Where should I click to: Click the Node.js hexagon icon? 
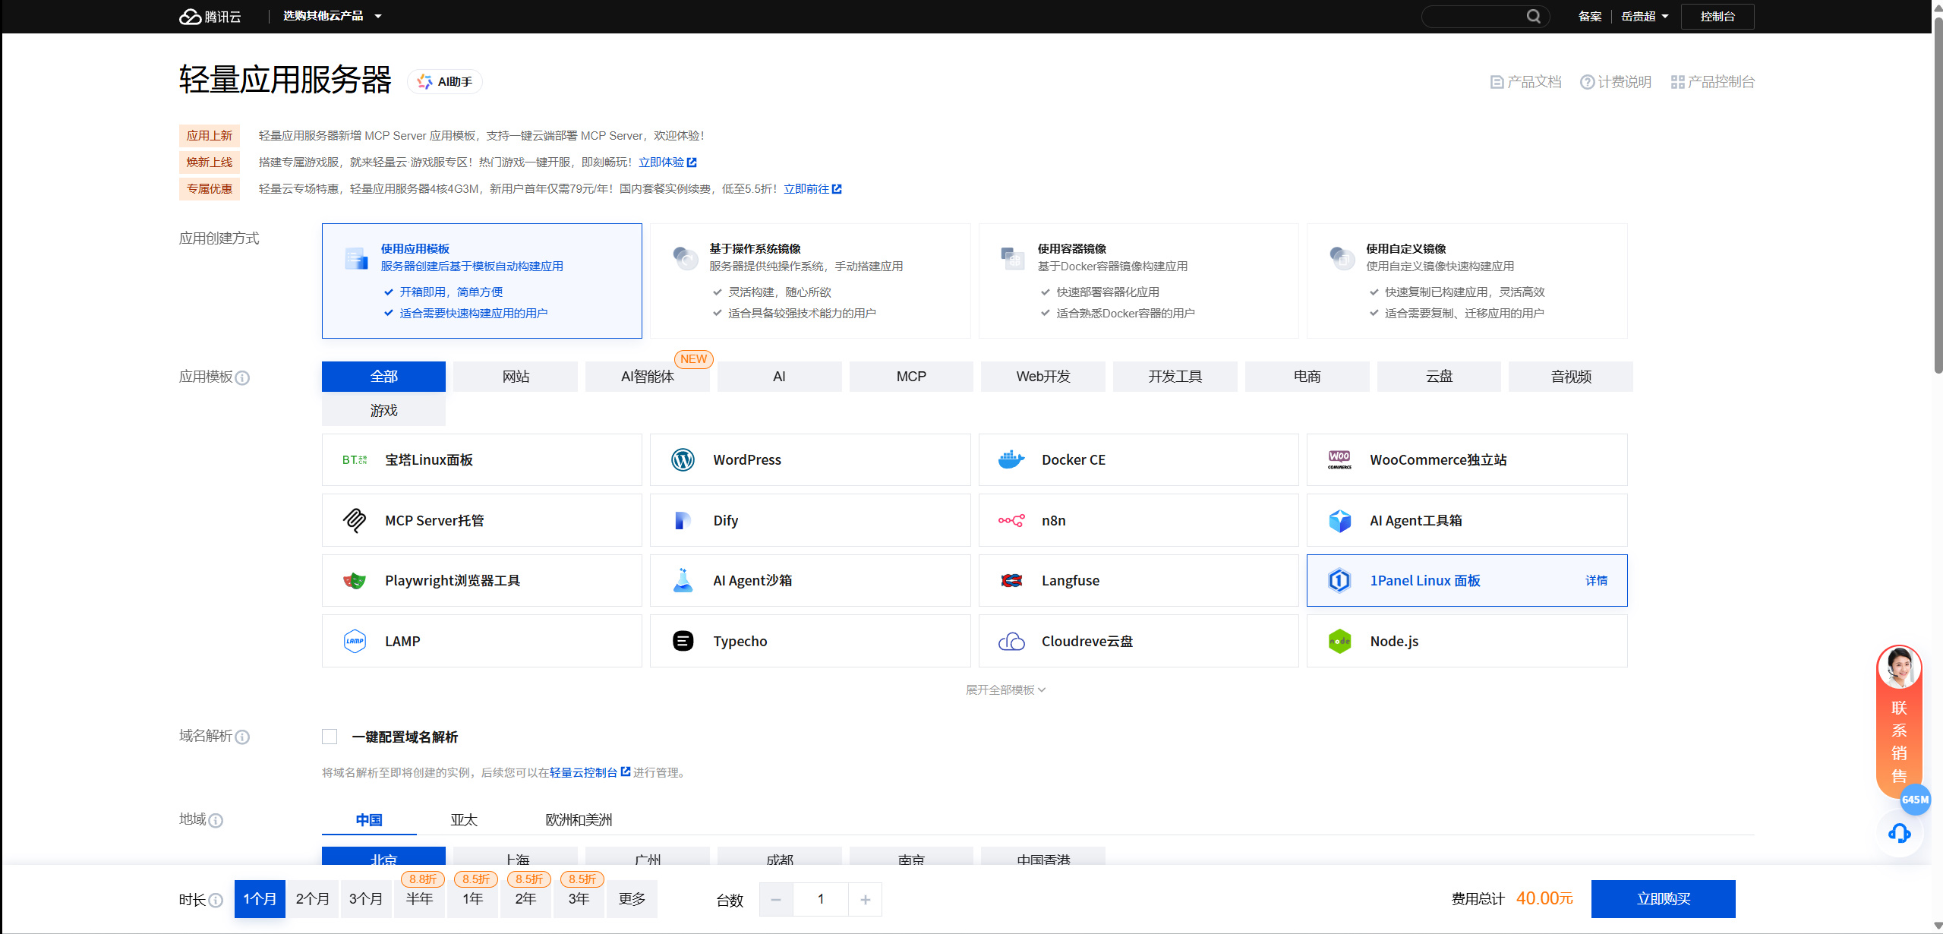(1339, 642)
